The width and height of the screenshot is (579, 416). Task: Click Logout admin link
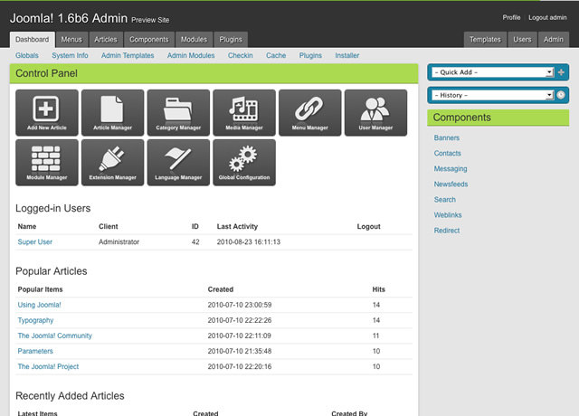547,17
